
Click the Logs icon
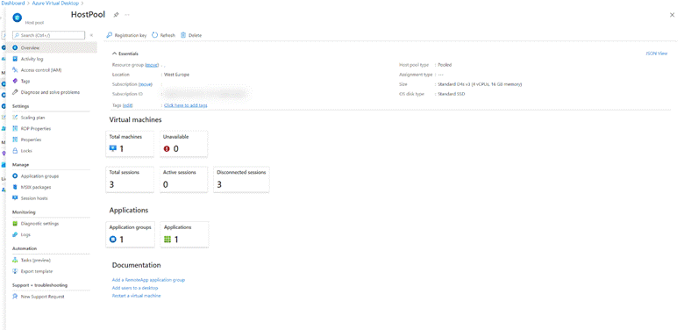click(15, 234)
